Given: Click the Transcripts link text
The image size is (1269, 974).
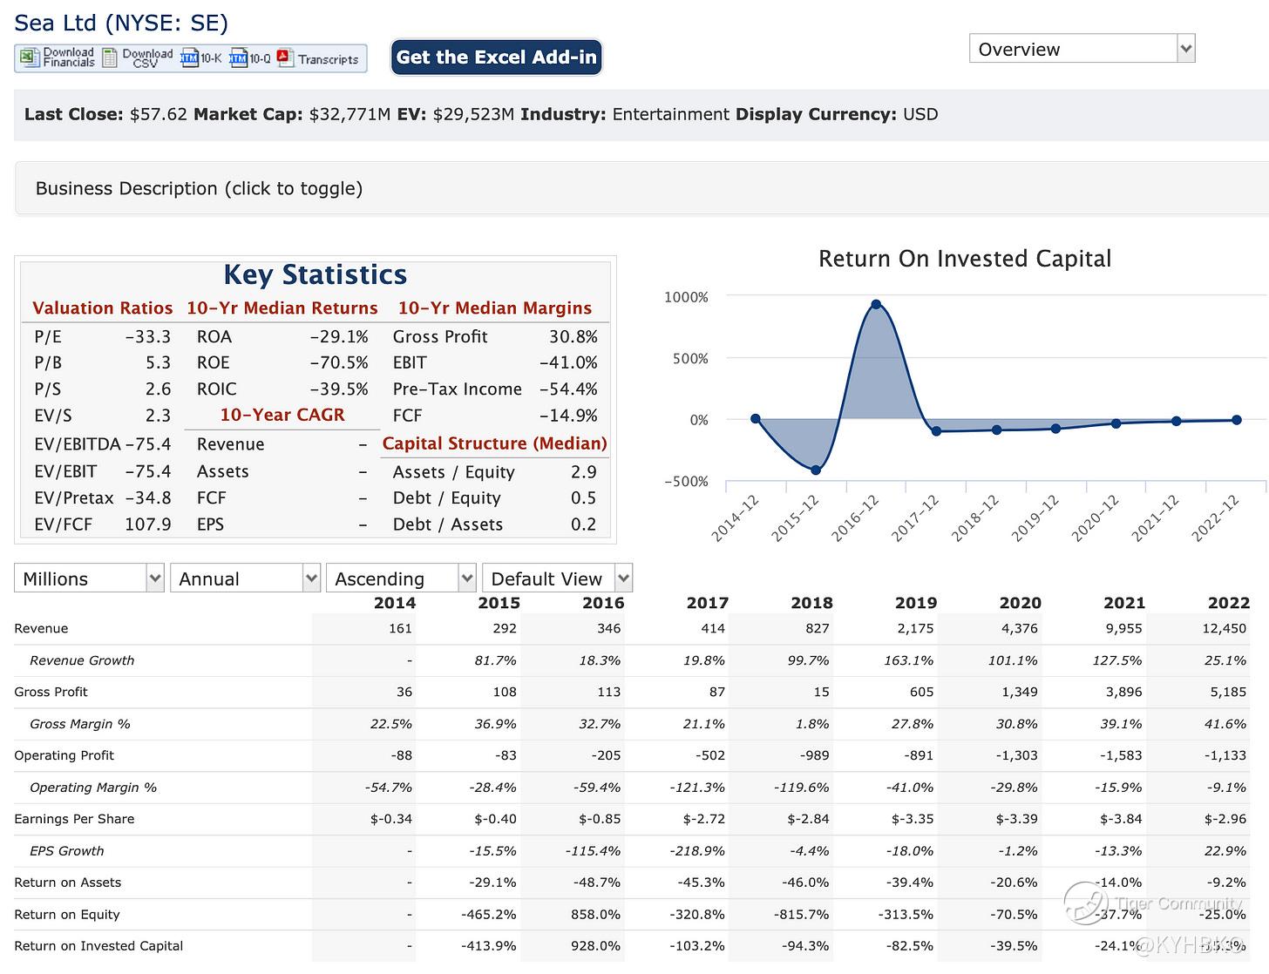Looking at the screenshot, I should point(328,59).
